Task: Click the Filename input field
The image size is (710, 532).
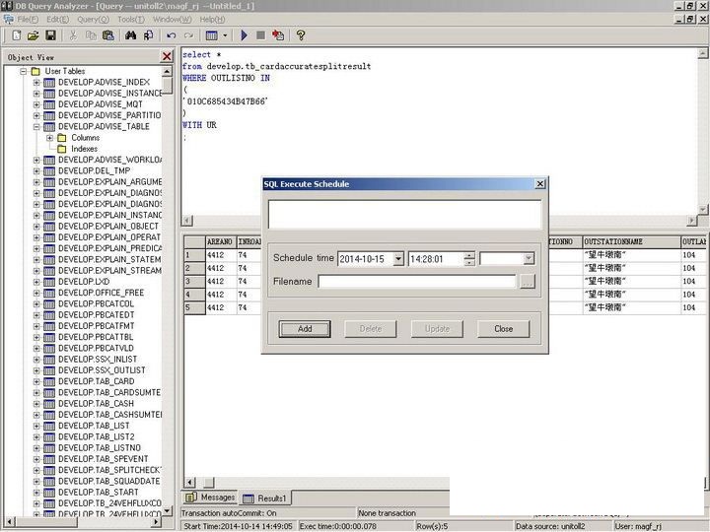Action: point(416,282)
